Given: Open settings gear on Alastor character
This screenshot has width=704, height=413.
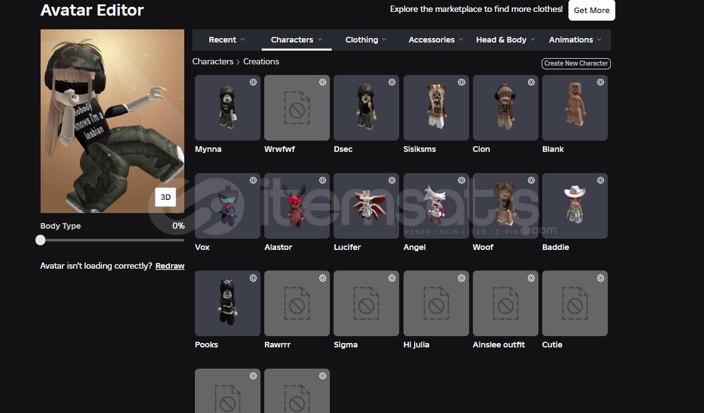Looking at the screenshot, I should pos(322,180).
